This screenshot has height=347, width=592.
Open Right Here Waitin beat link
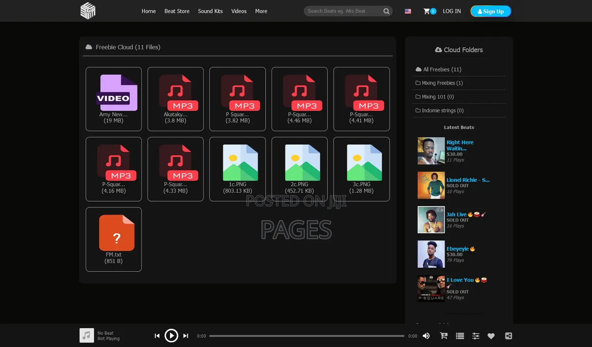coord(460,145)
